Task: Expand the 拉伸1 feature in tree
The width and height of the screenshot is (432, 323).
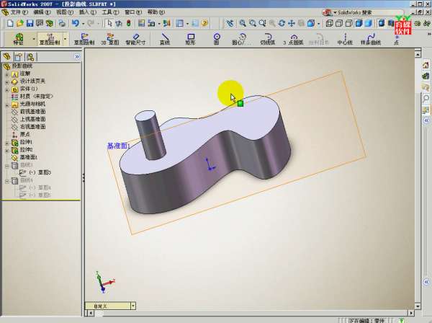Action: [7, 142]
